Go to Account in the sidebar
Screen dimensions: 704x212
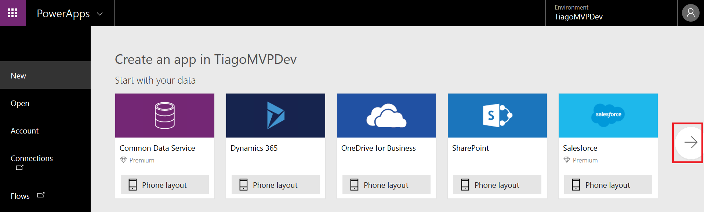coord(25,131)
